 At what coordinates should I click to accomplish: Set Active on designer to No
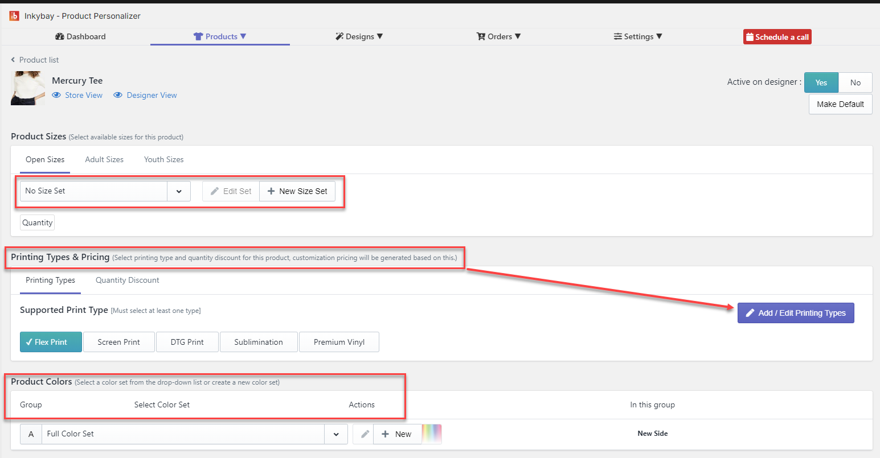tap(855, 82)
